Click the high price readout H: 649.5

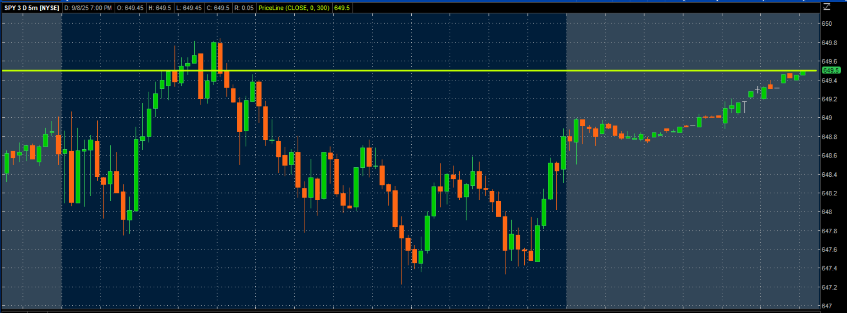(x=160, y=8)
